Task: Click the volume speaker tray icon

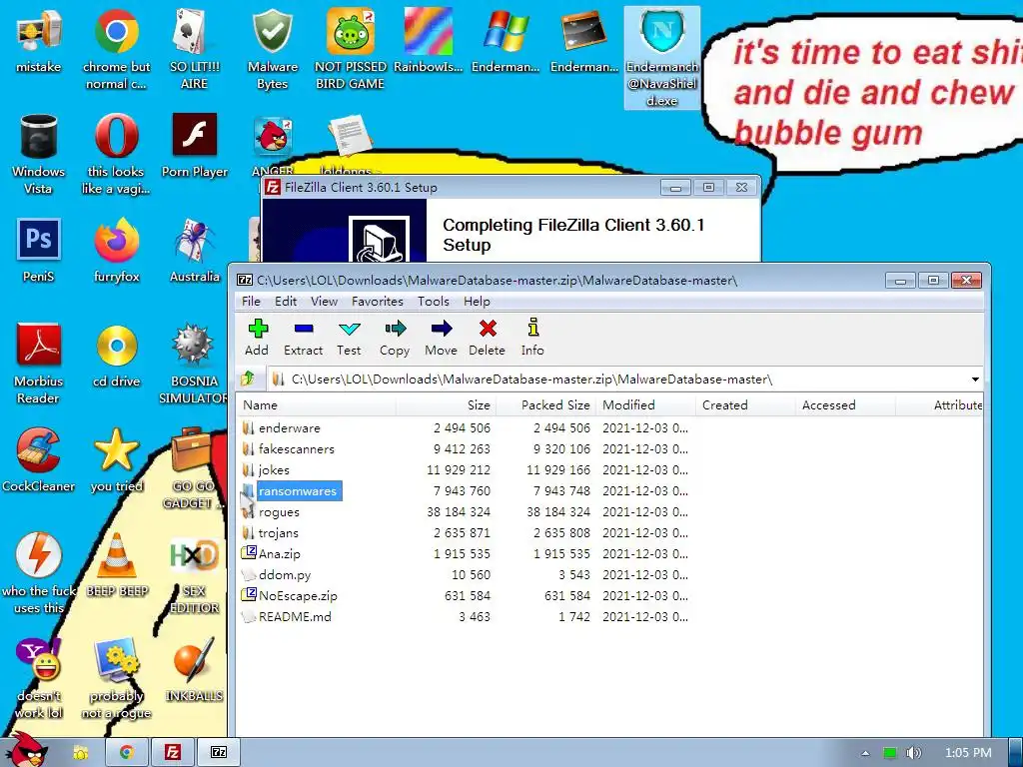Action: [x=913, y=753]
